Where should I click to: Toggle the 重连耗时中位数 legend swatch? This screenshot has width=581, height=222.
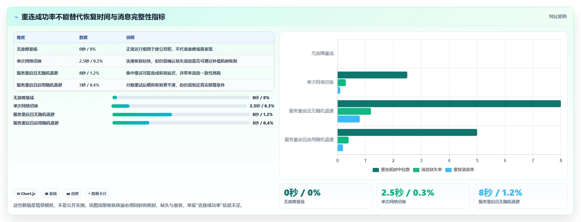point(376,170)
